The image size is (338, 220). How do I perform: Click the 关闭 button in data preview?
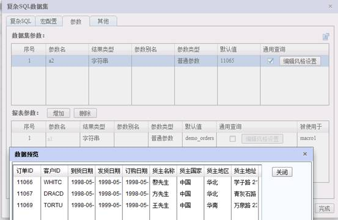[x=282, y=172]
